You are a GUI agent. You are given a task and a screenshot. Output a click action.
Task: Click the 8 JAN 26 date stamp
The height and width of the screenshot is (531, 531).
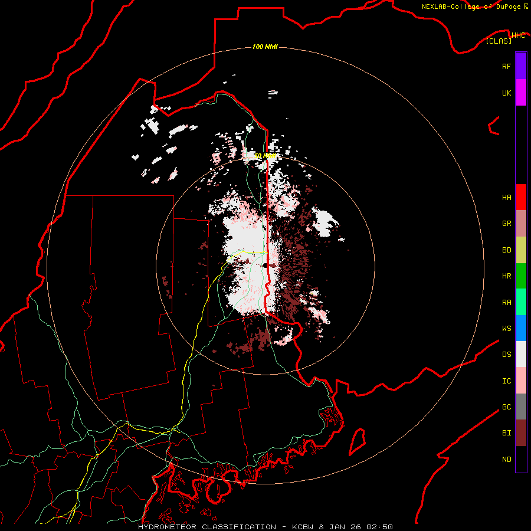coord(341,527)
